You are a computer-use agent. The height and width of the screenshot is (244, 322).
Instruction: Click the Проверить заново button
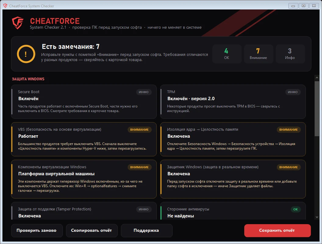37,231
